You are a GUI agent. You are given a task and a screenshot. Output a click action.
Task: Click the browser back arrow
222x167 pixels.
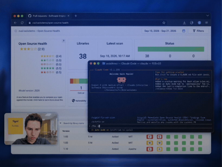15,23
